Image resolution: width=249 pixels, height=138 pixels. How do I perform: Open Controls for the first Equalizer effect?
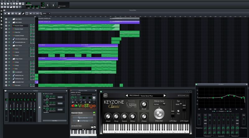(x=60, y=97)
